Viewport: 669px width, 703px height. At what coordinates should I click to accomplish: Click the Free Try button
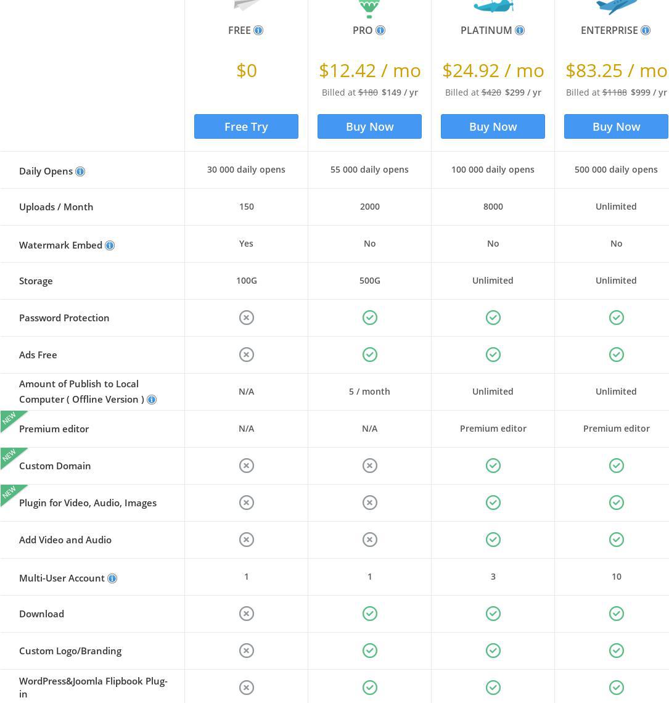[246, 126]
